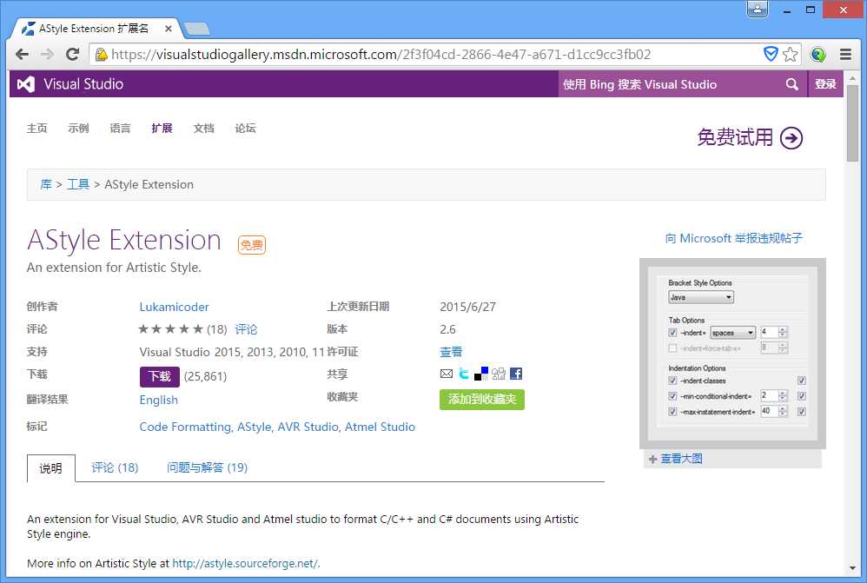Click the purple 下载 download button
Image resolution: width=867 pixels, height=583 pixels.
point(160,377)
